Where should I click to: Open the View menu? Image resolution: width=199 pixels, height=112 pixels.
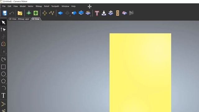point(16,6)
